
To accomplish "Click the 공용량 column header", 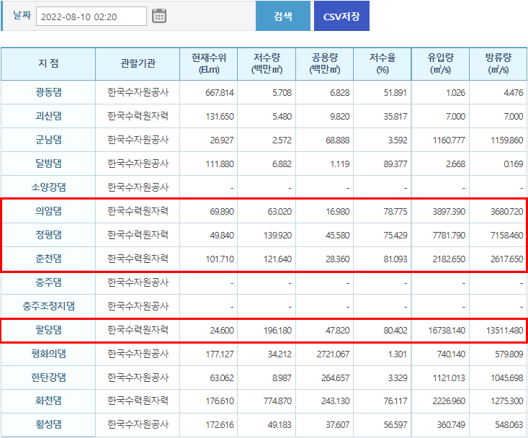I will point(325,64).
